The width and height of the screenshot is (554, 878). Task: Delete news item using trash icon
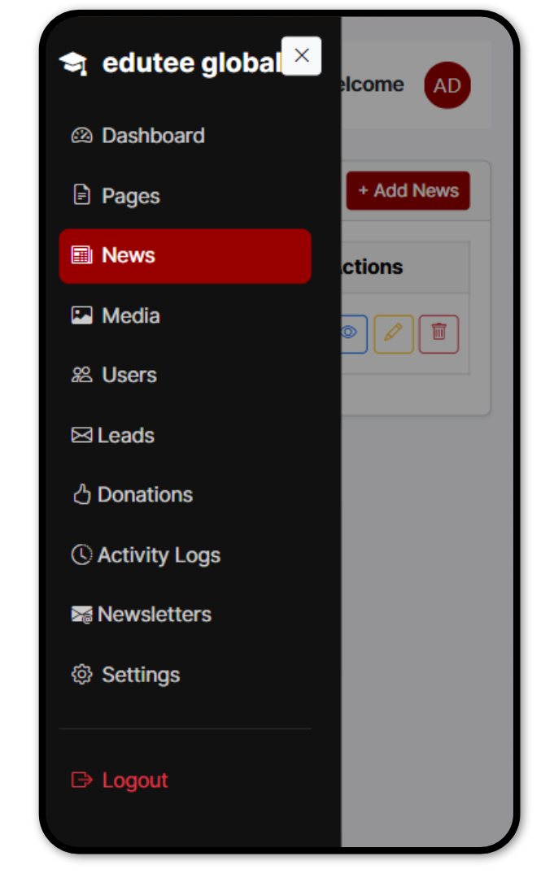(438, 333)
